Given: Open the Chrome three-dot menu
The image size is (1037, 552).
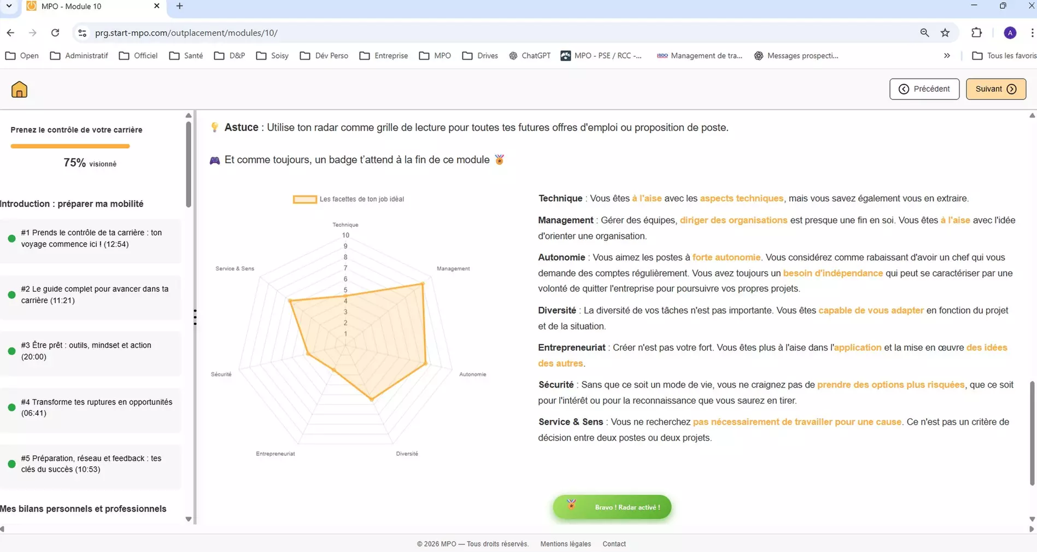Looking at the screenshot, I should tap(1031, 33).
